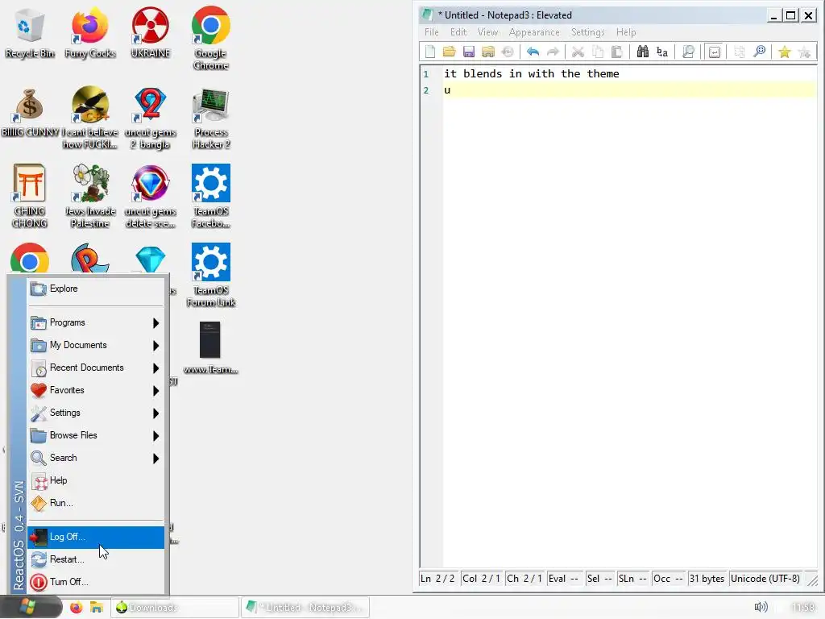This screenshot has height=619, width=825.
Task: Click the 'Eval --' status bar entry
Action: (563, 579)
